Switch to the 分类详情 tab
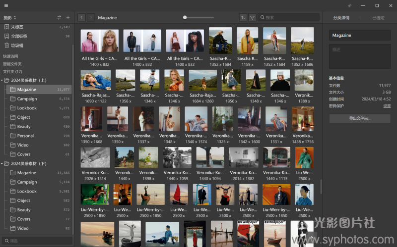The width and height of the screenshot is (397, 247). tap(341, 17)
